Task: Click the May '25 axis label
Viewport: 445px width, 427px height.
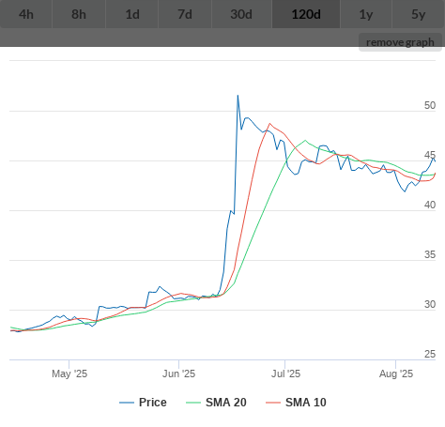Action: tap(69, 374)
